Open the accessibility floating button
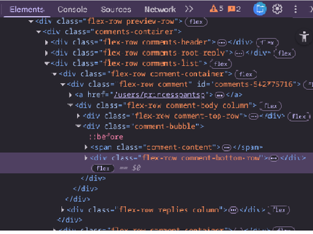The width and height of the screenshot is (313, 234). pos(304,37)
